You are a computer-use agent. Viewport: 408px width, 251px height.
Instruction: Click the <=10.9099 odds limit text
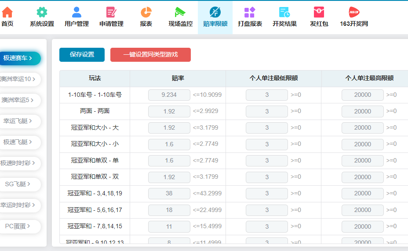pos(207,95)
